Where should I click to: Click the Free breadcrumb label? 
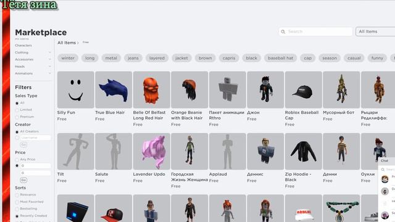coord(86,43)
